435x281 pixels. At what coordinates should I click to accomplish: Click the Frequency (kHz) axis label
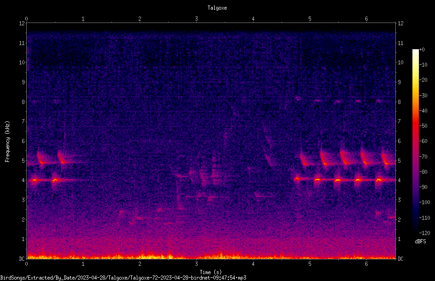pos(7,142)
